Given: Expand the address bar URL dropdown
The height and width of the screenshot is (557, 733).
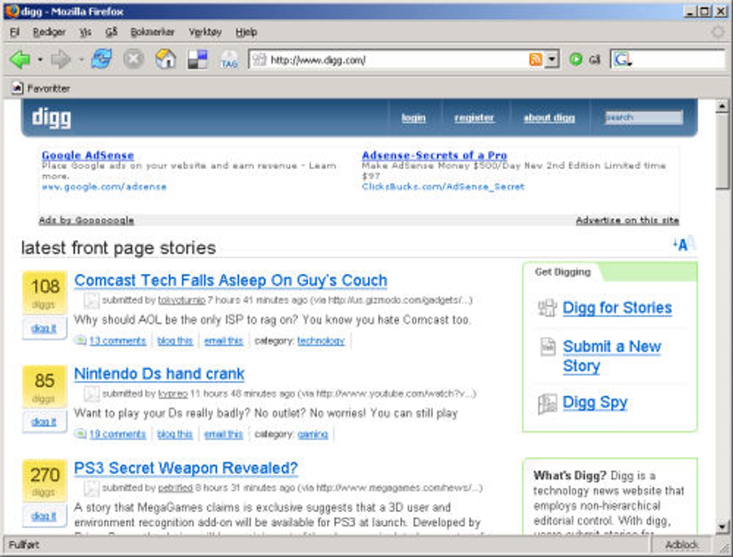Looking at the screenshot, I should point(552,59).
